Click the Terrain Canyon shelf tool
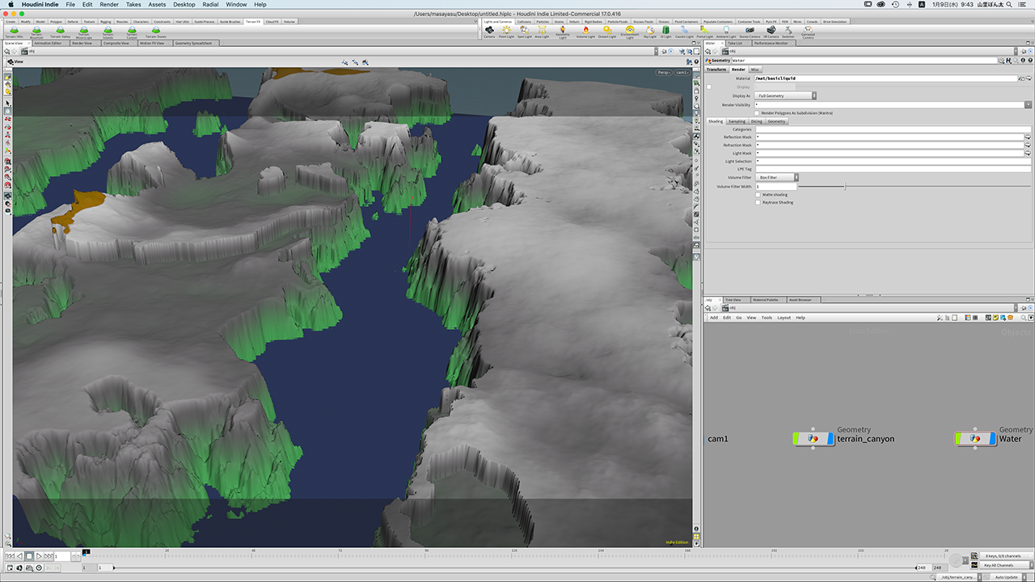 (x=130, y=31)
